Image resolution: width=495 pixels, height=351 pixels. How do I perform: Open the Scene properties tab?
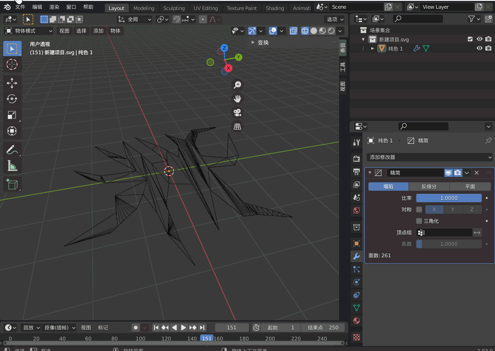click(x=357, y=198)
